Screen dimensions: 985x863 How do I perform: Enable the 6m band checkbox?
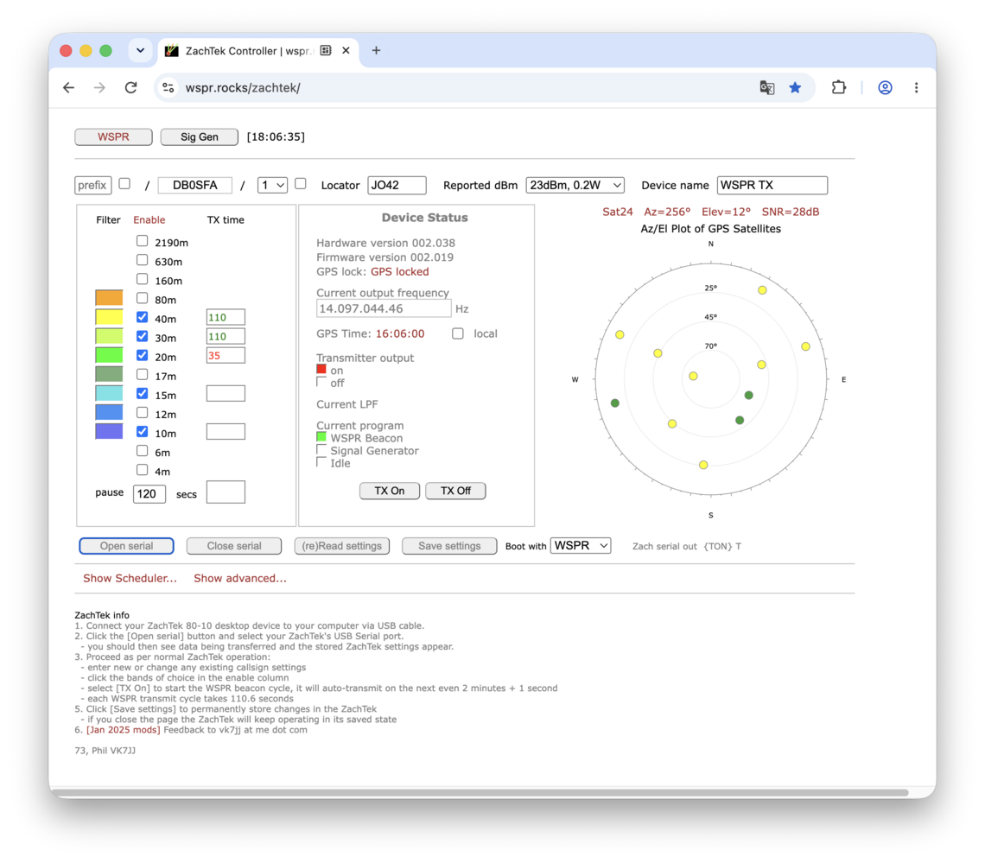click(142, 451)
